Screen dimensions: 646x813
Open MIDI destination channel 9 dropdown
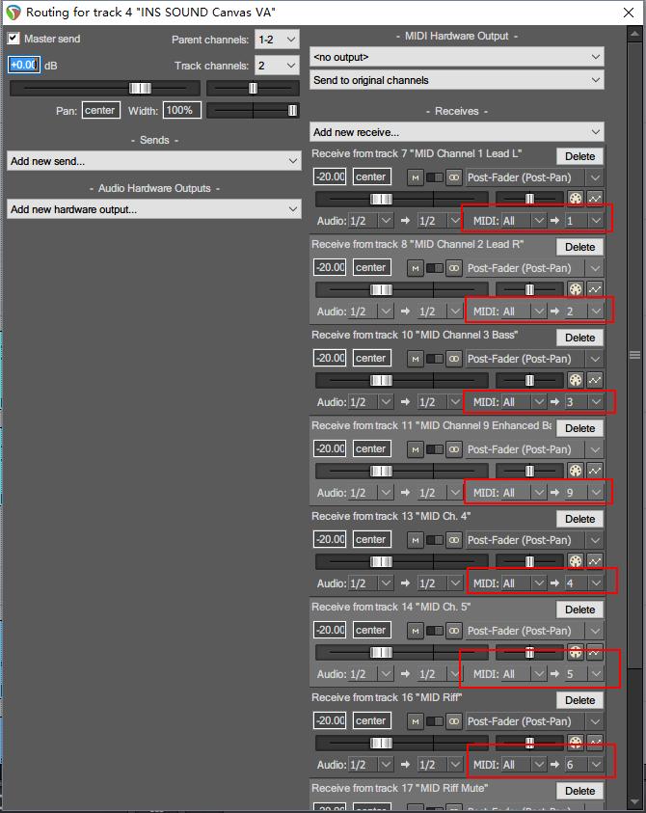pyautogui.click(x=583, y=493)
